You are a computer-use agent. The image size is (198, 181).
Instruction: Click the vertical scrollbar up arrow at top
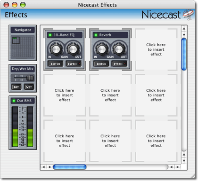pyautogui.click(x=184, y=29)
